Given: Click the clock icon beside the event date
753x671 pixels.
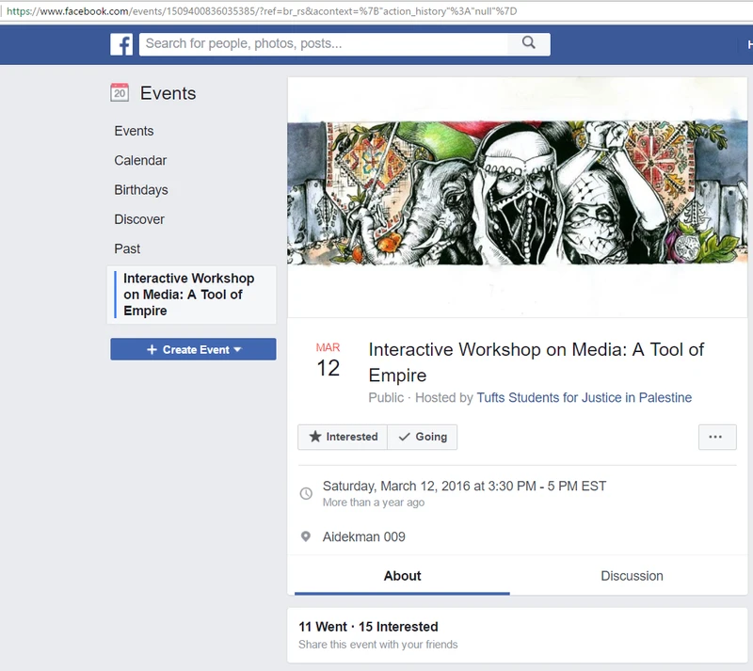Looking at the screenshot, I should pyautogui.click(x=306, y=493).
